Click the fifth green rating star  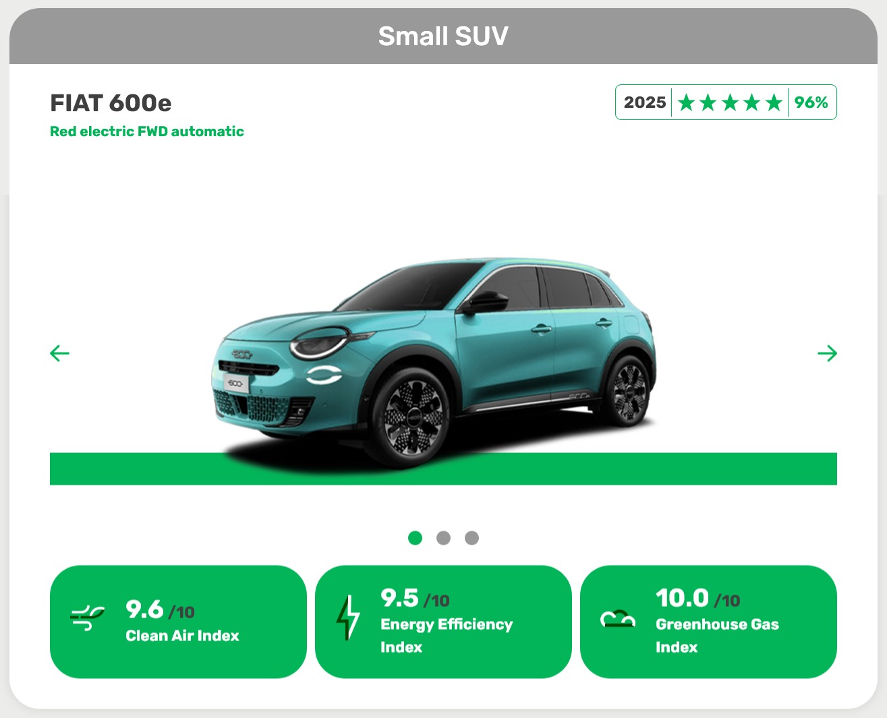click(x=774, y=102)
